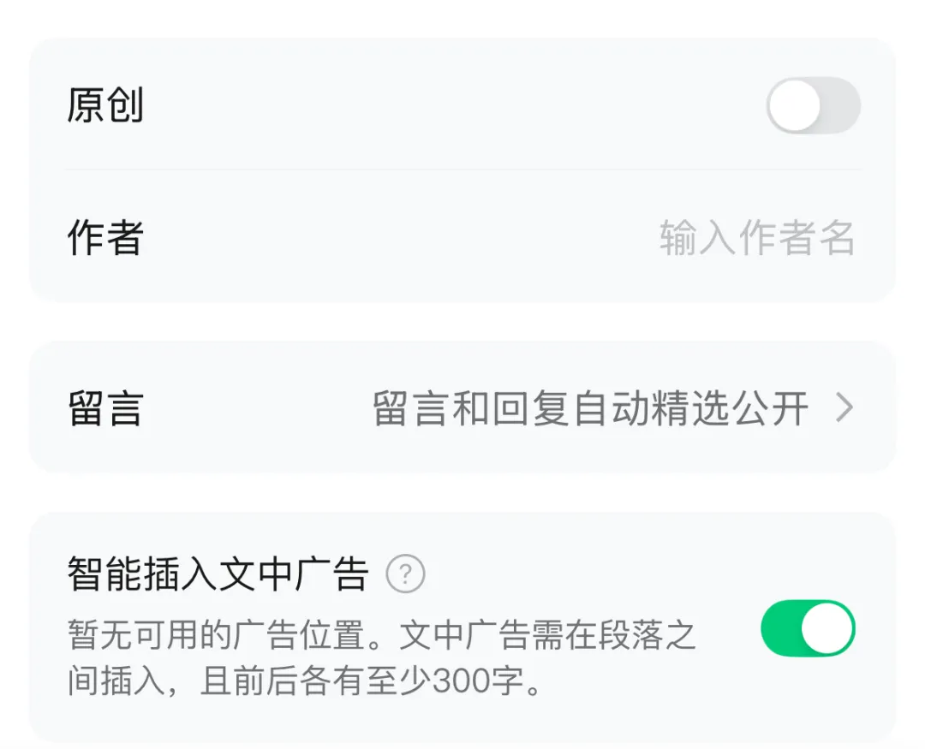Open the 留言 options via the chevron arrow
This screenshot has width=925, height=749.
844,408
